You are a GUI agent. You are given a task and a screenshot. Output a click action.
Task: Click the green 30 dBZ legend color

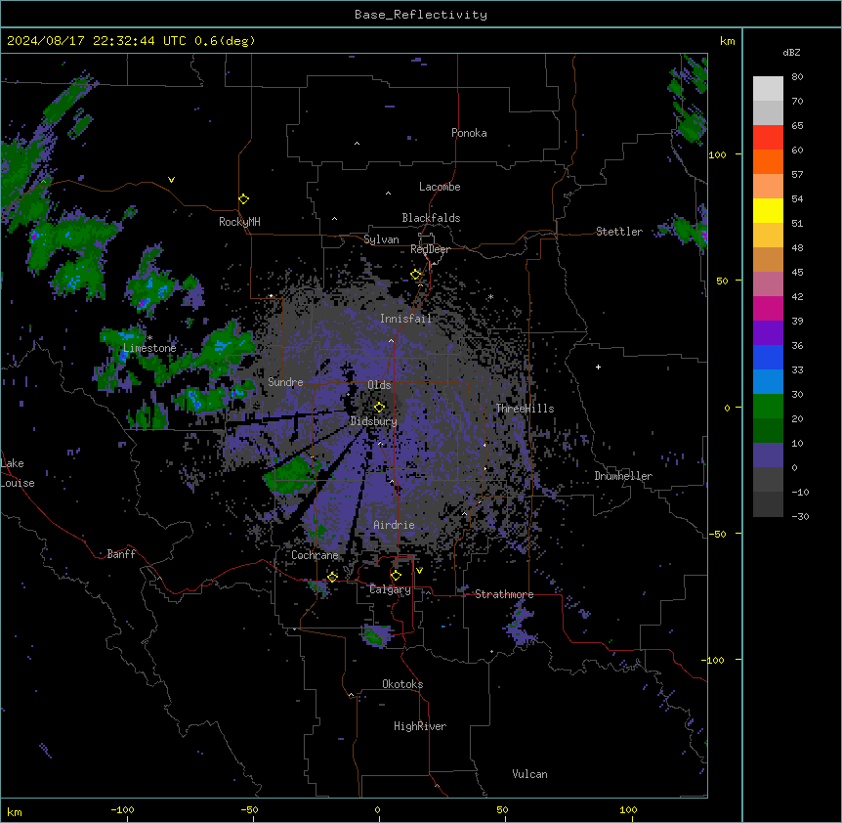768,407
